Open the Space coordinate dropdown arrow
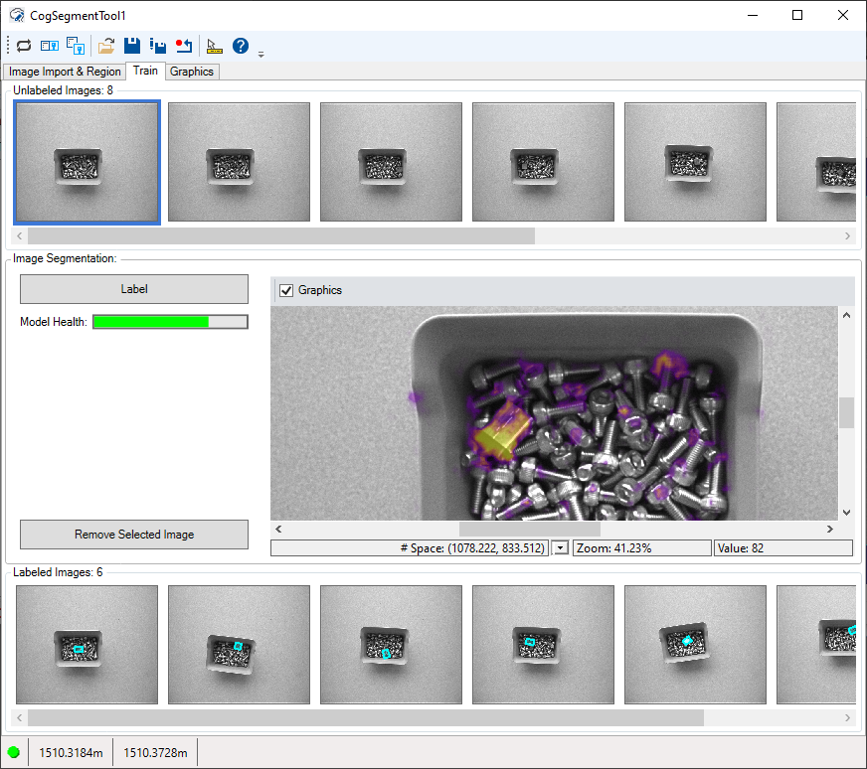 [560, 548]
